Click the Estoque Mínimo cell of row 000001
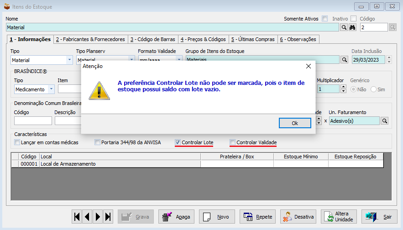 (x=301, y=164)
